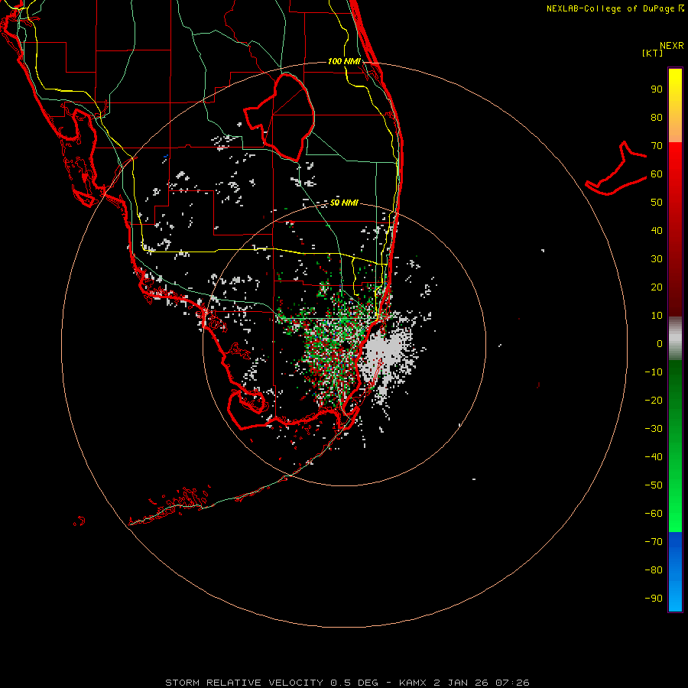Click the -10 value on the velocity scale
This screenshot has width=688, height=688.
pos(654,372)
